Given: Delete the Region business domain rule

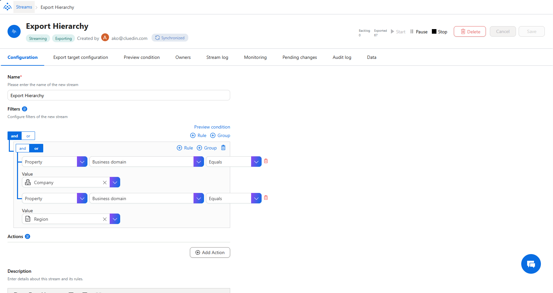Looking at the screenshot, I should [266, 198].
